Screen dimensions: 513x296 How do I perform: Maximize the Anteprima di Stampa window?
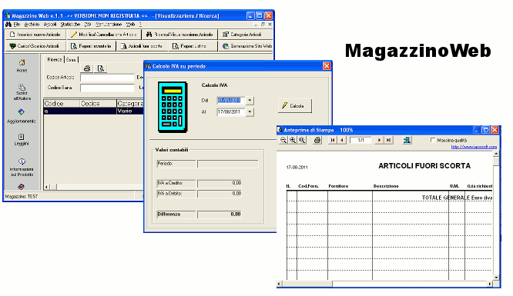coord(486,130)
